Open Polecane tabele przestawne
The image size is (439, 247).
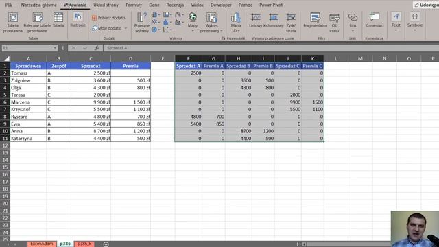[x=37, y=23]
